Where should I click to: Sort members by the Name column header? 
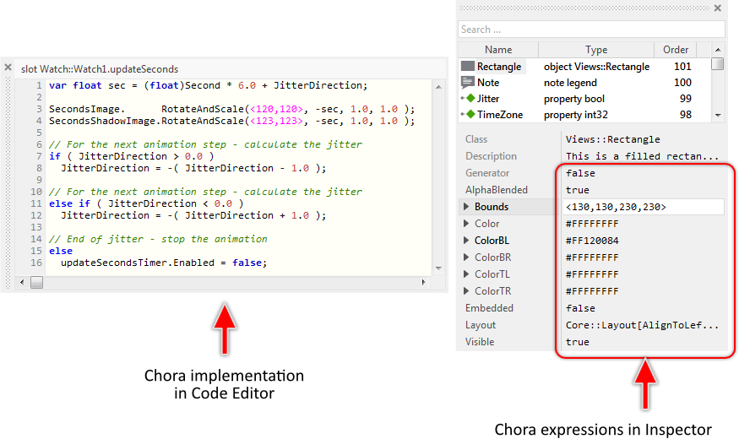[498, 50]
